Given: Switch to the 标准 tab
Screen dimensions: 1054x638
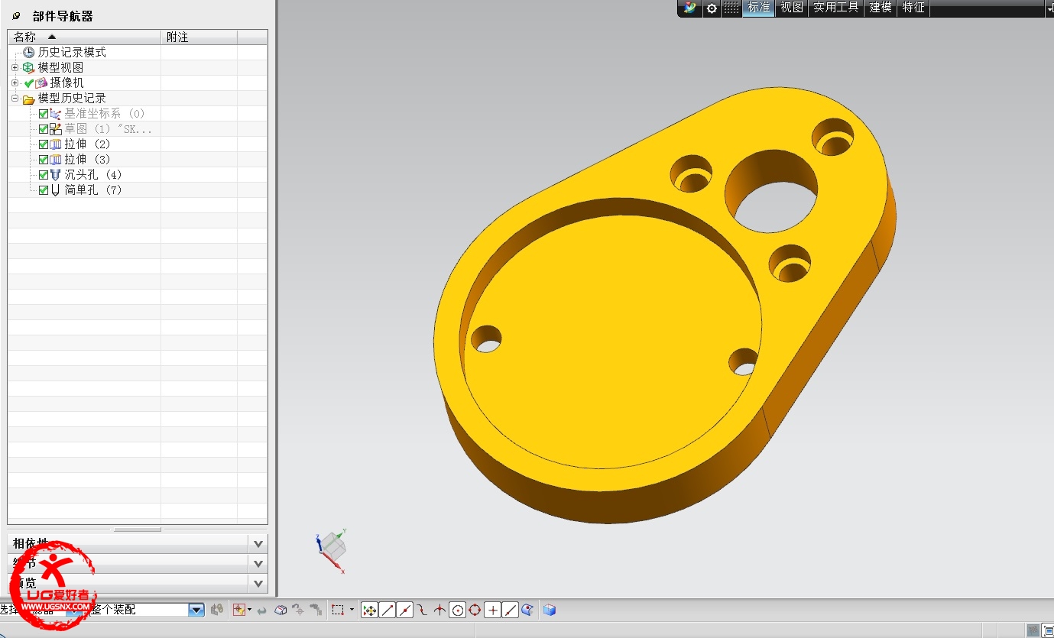Looking at the screenshot, I should coord(759,8).
